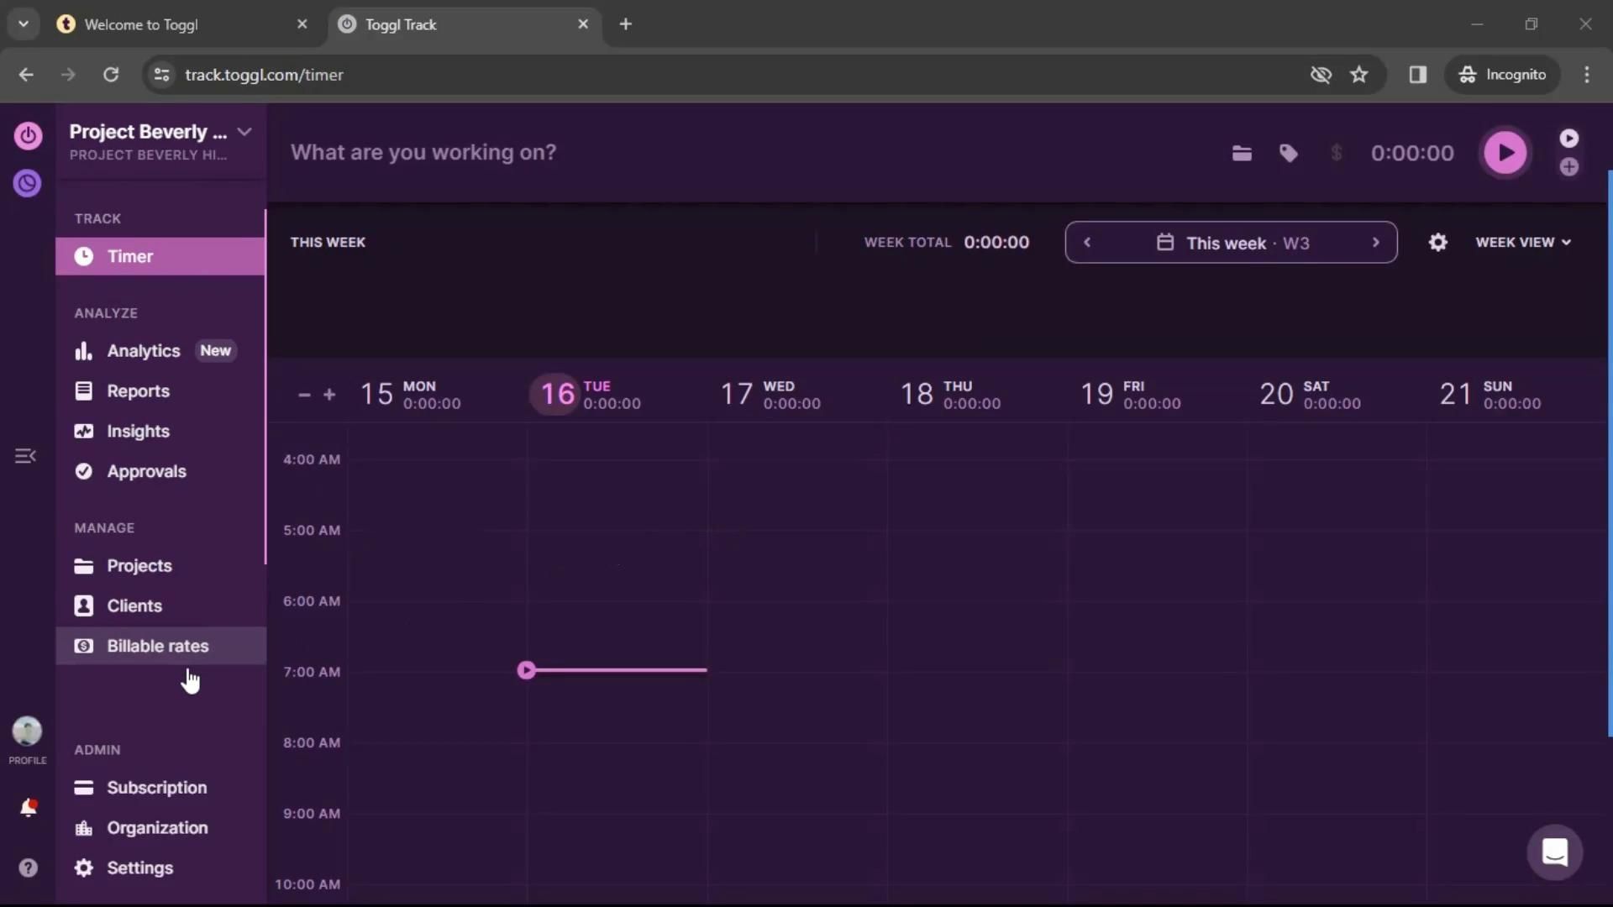Click the project folder icon in timer bar

point(1242,153)
